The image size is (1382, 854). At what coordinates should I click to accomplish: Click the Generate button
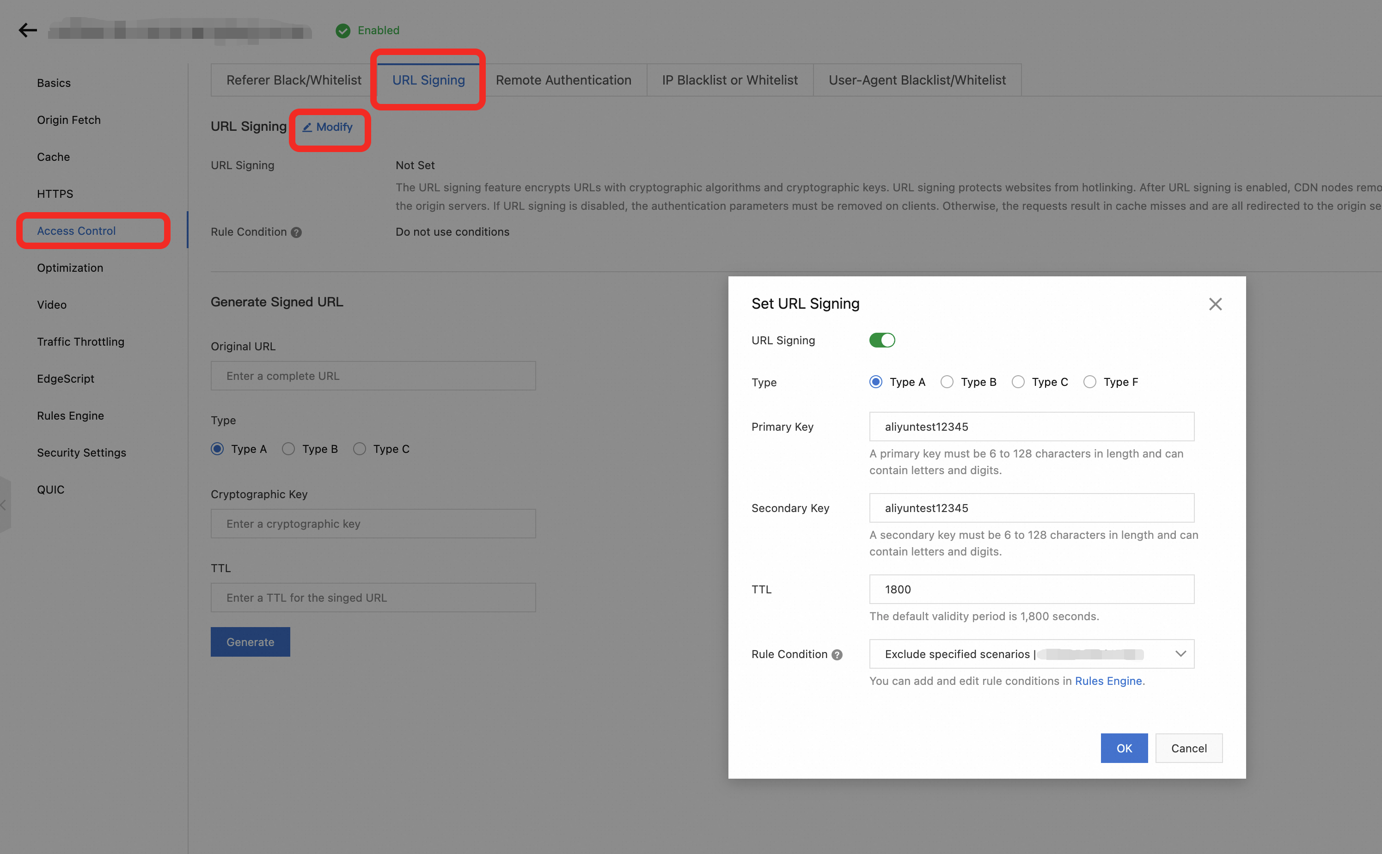(250, 642)
